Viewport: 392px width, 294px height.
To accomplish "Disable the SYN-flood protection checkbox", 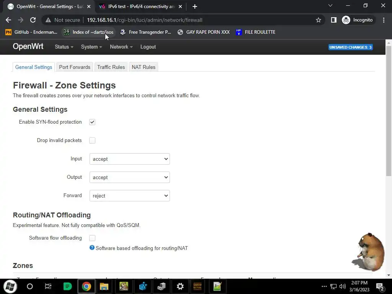I will (92, 122).
